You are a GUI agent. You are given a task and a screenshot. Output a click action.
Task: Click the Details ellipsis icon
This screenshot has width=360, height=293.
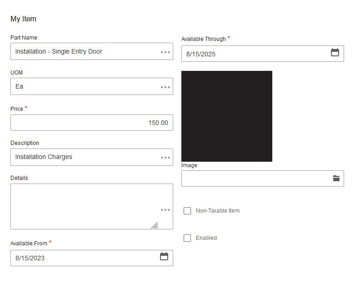point(165,210)
